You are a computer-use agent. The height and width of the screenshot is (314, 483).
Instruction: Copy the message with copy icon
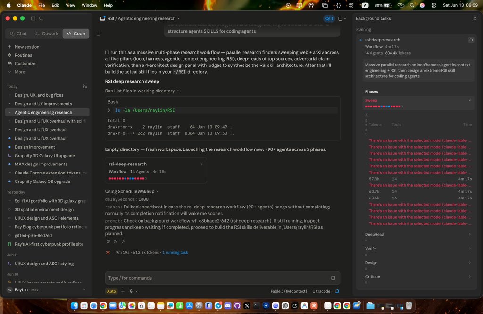pyautogui.click(x=108, y=241)
